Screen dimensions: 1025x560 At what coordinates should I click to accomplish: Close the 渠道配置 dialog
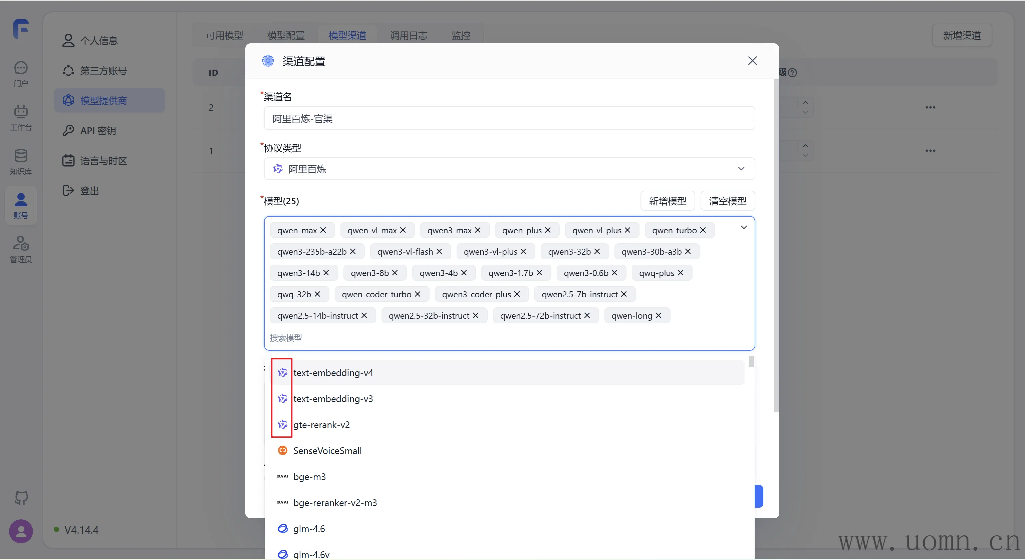752,61
